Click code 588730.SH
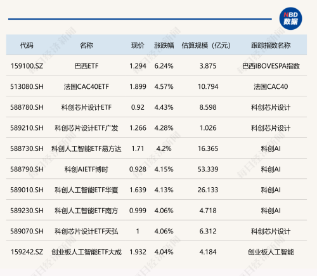 click(27, 148)
